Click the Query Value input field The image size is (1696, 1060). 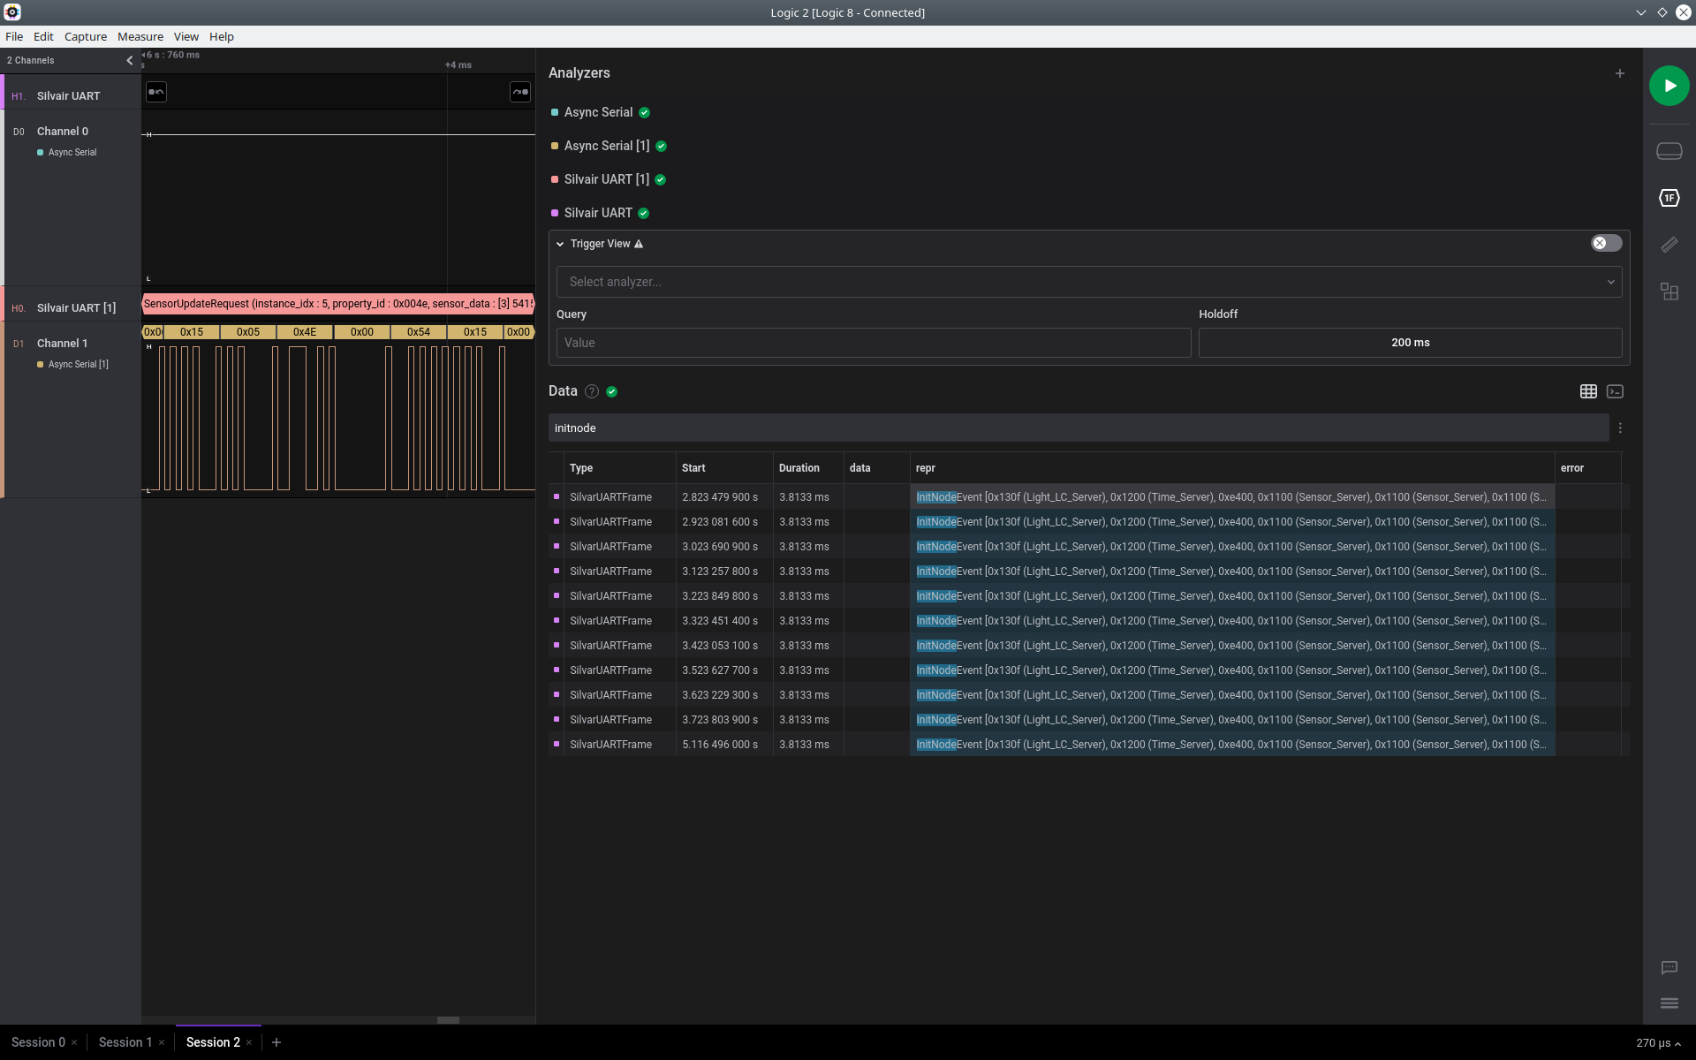pos(873,343)
